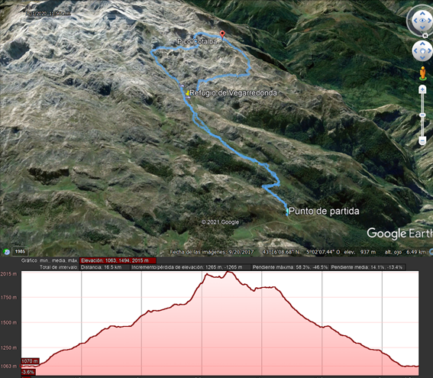Select the red Pico Cotalba summit pin

point(222,35)
